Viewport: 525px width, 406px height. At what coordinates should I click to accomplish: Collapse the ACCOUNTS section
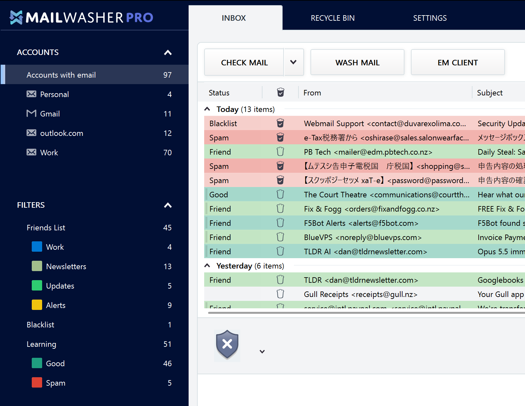pyautogui.click(x=168, y=52)
